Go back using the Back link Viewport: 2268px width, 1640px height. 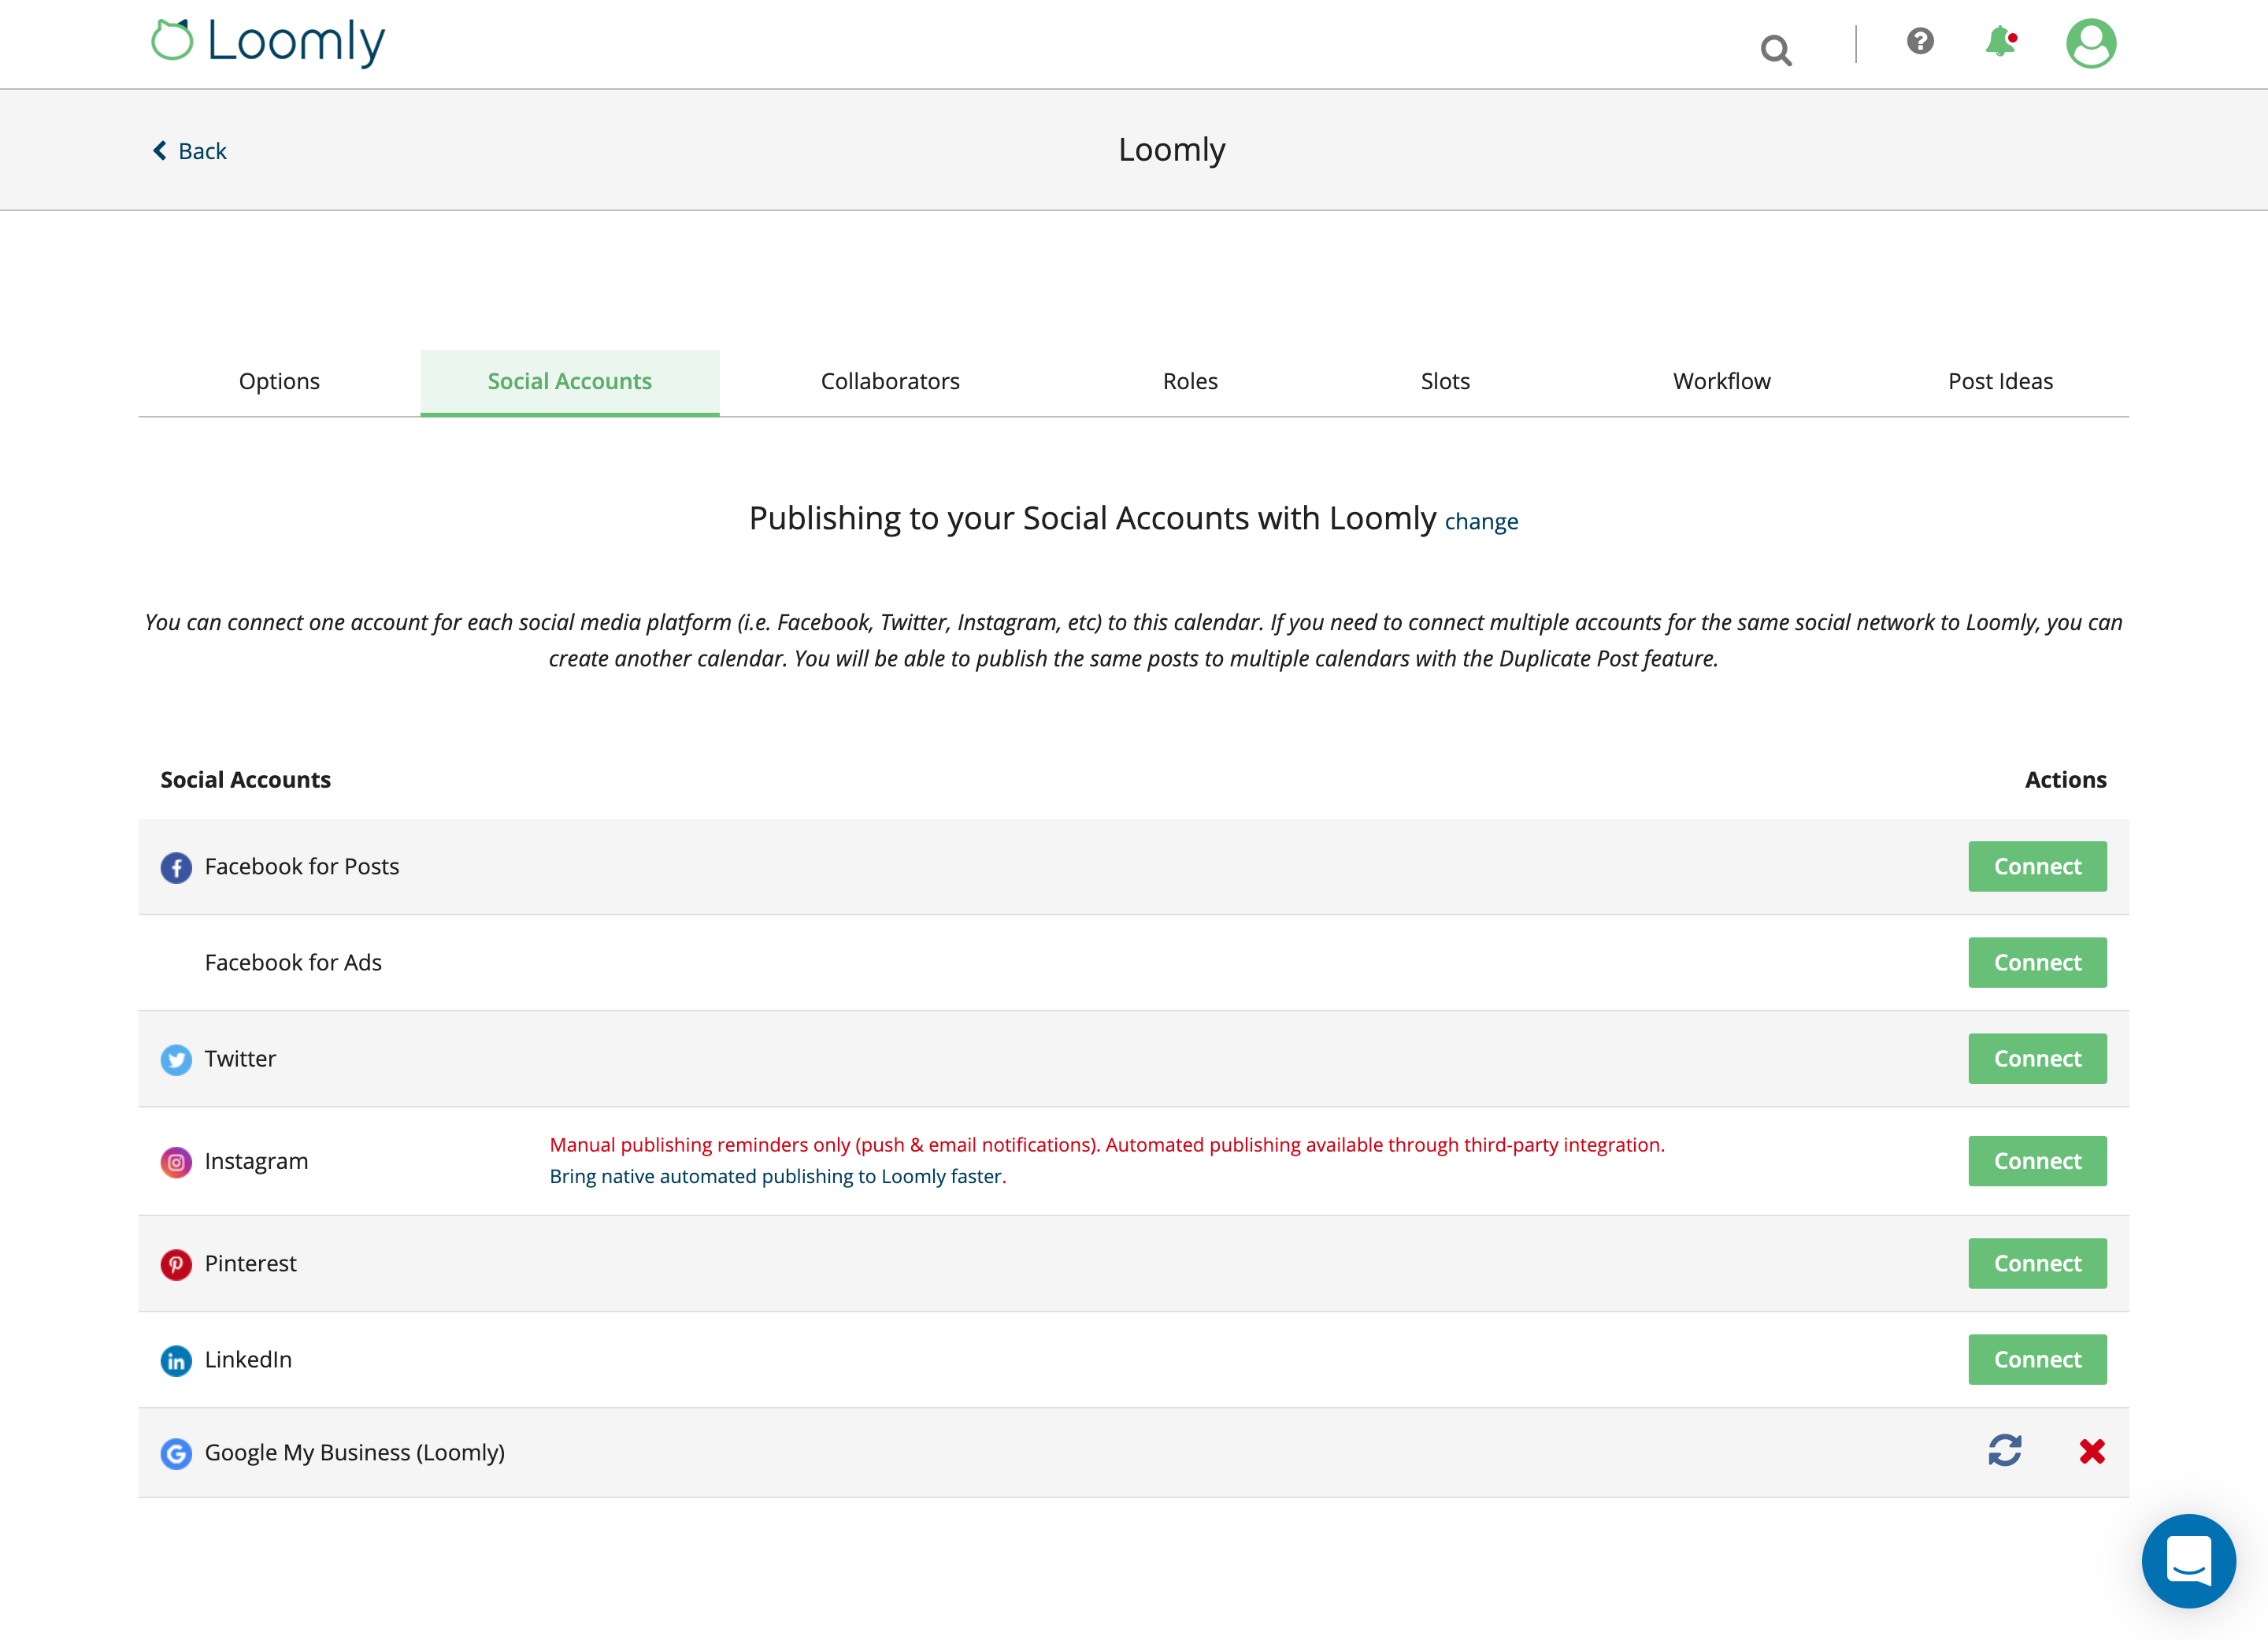pyautogui.click(x=190, y=151)
